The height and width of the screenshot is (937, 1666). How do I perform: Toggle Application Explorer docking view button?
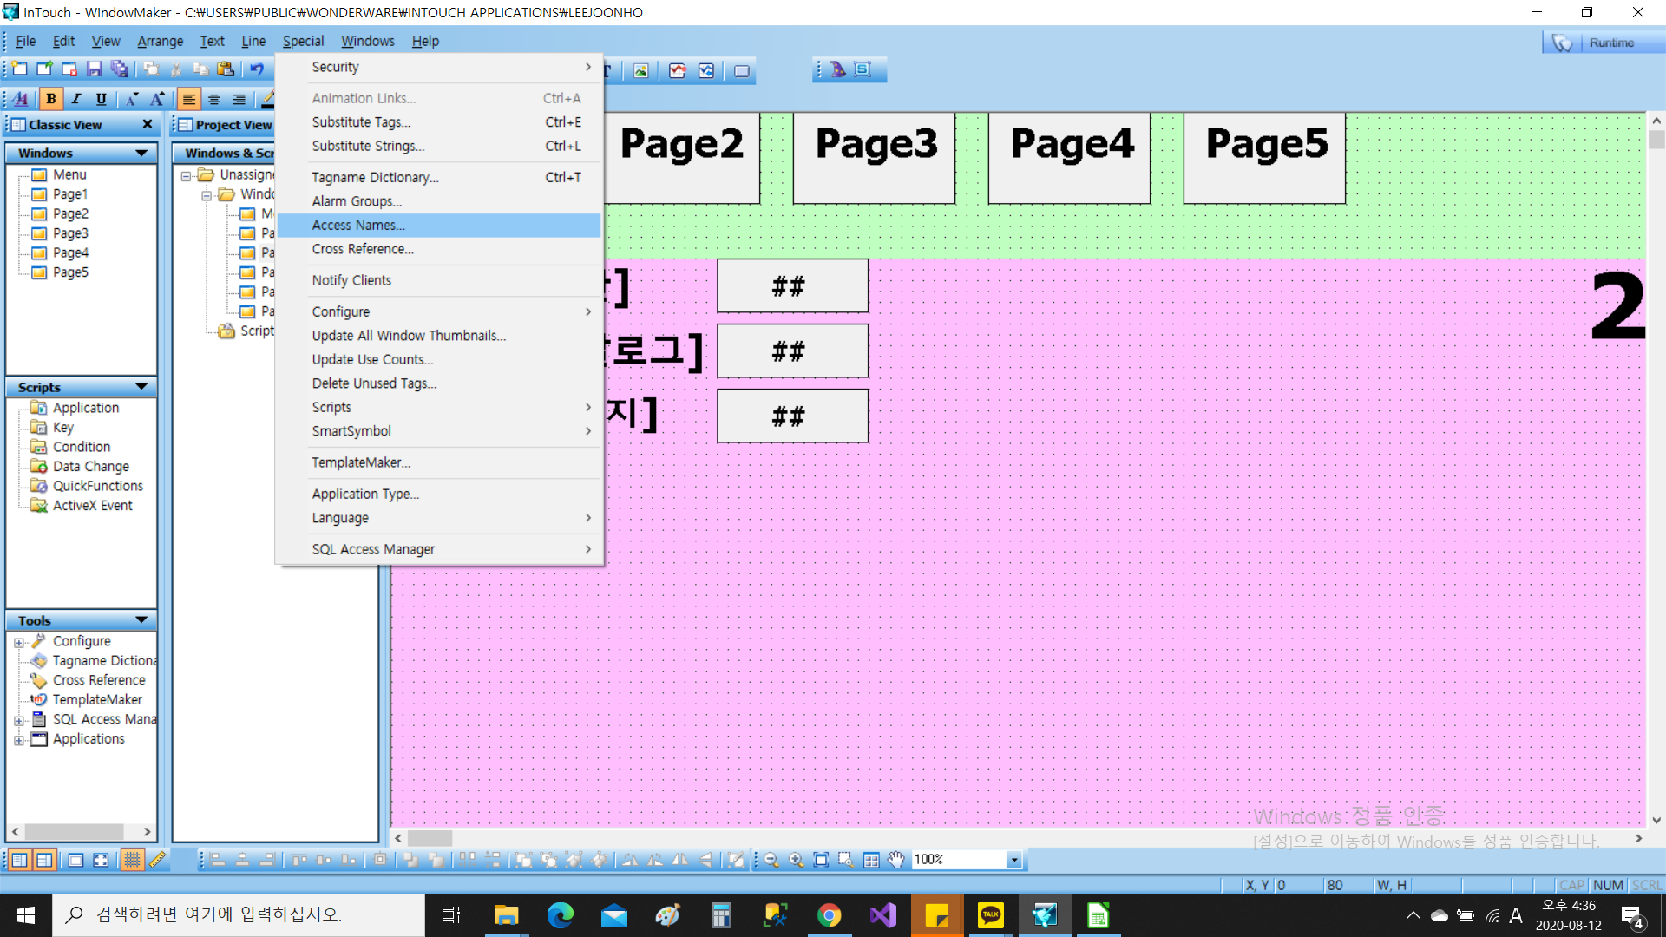19,860
